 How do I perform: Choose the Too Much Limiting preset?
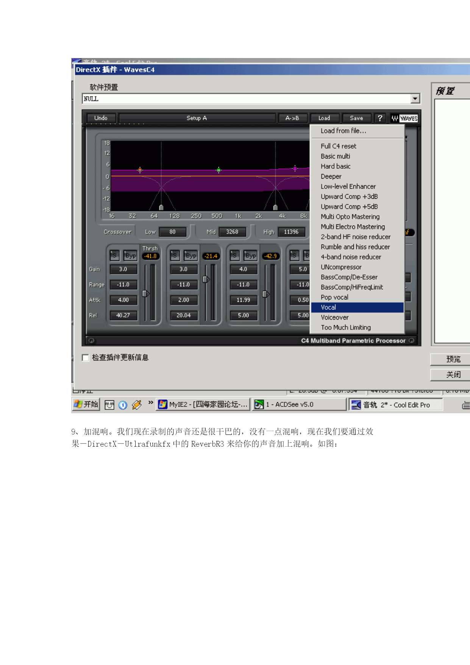[x=357, y=328]
